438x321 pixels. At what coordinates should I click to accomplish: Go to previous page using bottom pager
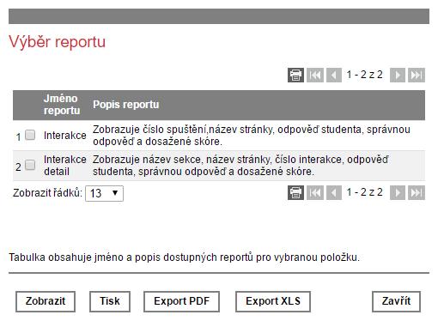point(334,192)
